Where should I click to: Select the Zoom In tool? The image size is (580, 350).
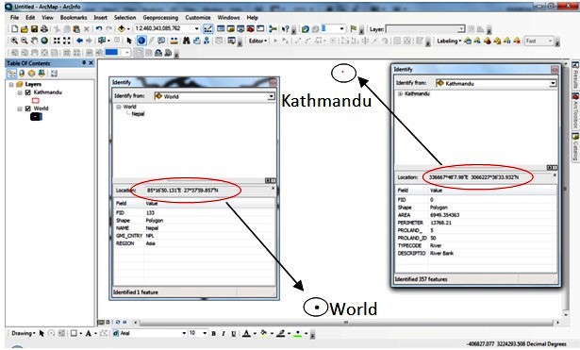click(14, 41)
